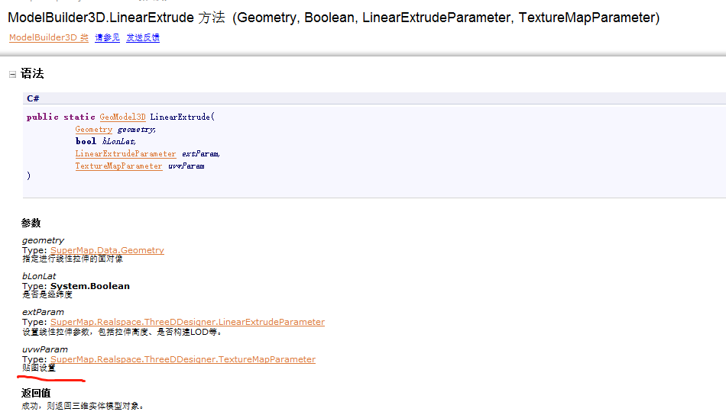Click the 成功，则返回三维实体模型对象 text
The height and width of the screenshot is (418, 726).
click(x=83, y=406)
